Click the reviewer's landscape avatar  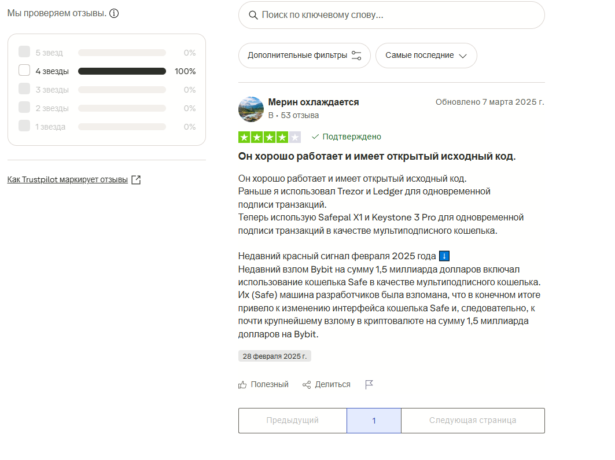[251, 109]
